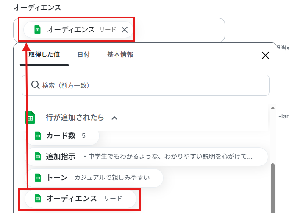Viewport: 289px width, 213px height.
Task: Click the sheets icon on トーン row
Action: tap(38, 177)
